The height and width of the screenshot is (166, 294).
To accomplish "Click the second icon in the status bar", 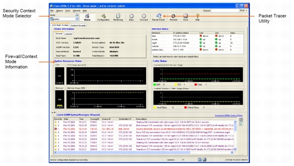I will pyautogui.click(x=205, y=159).
